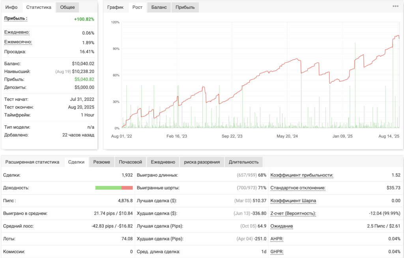Select the Статистика tab
Viewport: 404px width, 258px height.
[39, 7]
